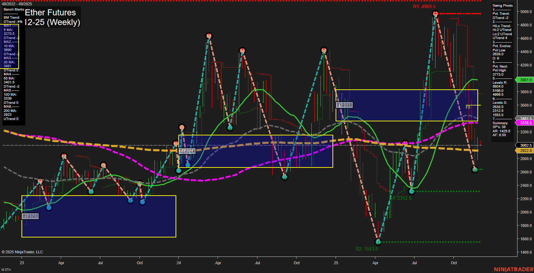Click the Levels R: 5604.0 value
Image resolution: width=534 pixels, height=273 pixels.
click(499, 86)
